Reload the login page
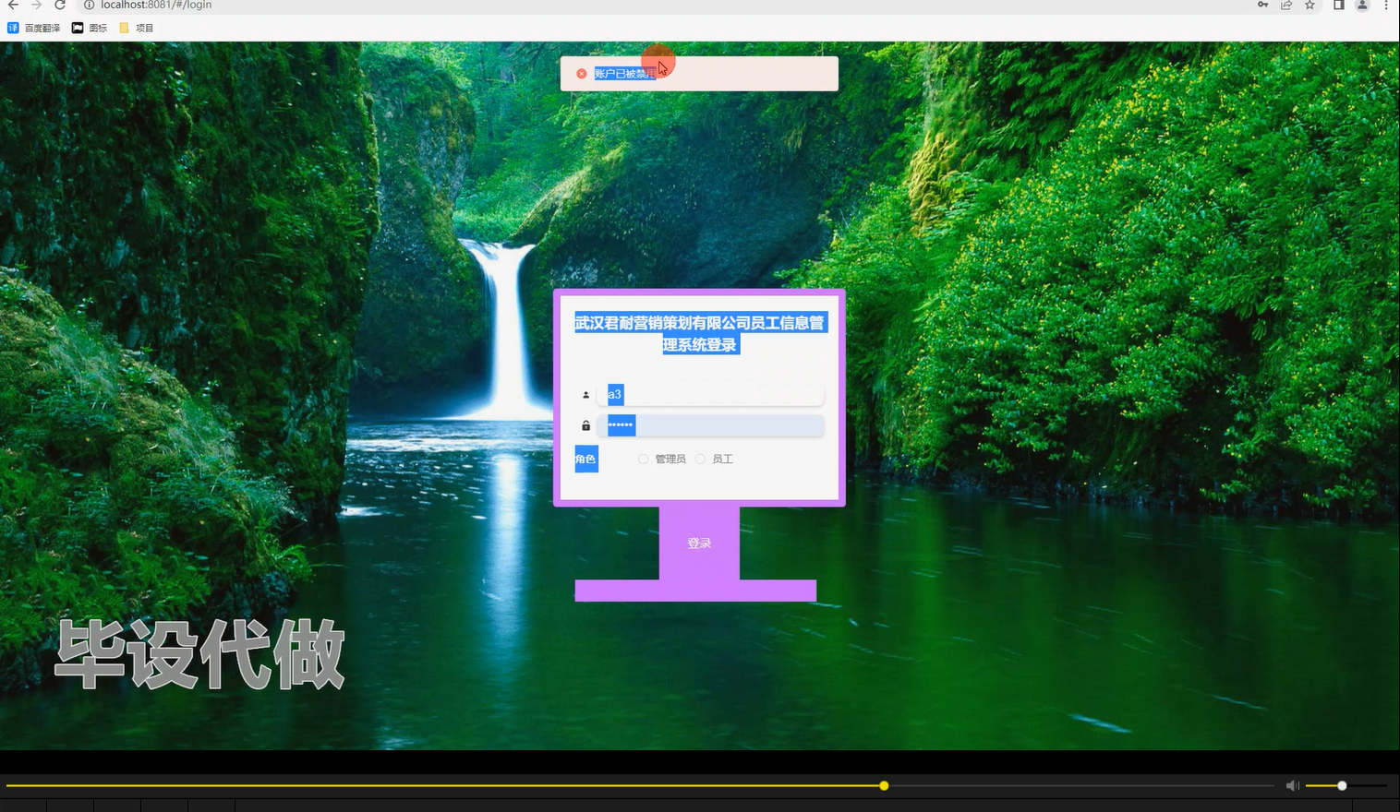 click(x=60, y=5)
